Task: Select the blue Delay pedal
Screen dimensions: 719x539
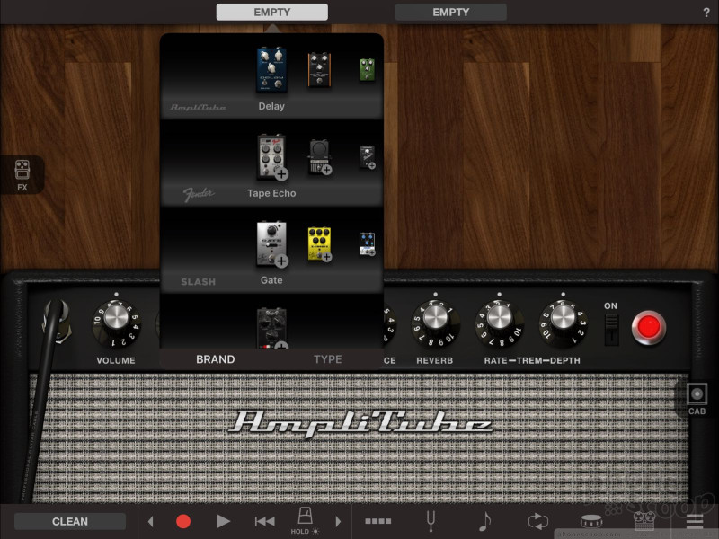Action: click(x=271, y=70)
